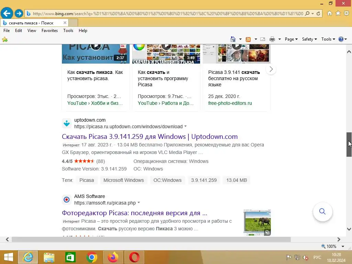Open 'Фоторедактор Picasa: последняя версия' link
This screenshot has height=264, width=352.
[134, 213]
